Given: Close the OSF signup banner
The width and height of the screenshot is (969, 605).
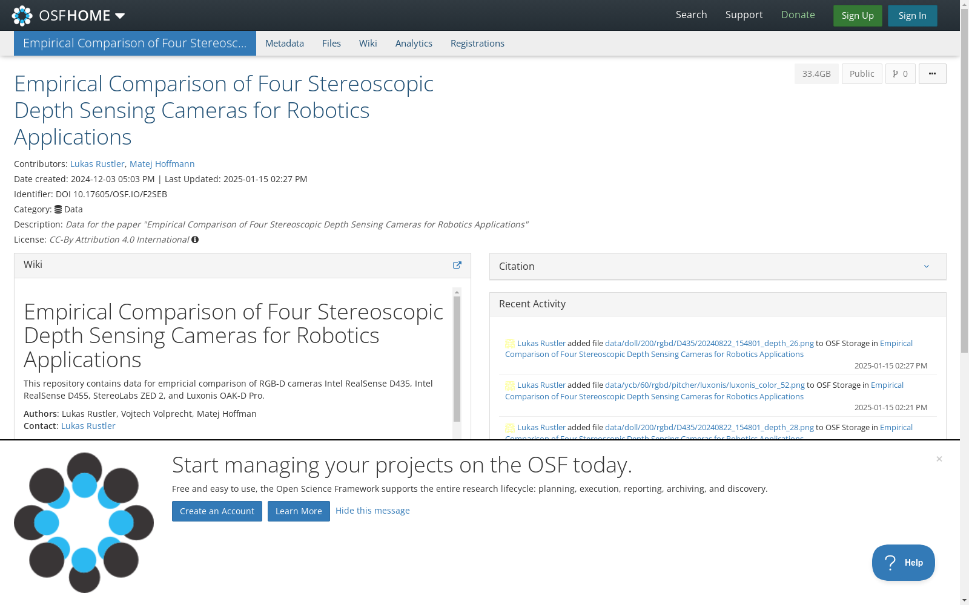Looking at the screenshot, I should 939,459.
